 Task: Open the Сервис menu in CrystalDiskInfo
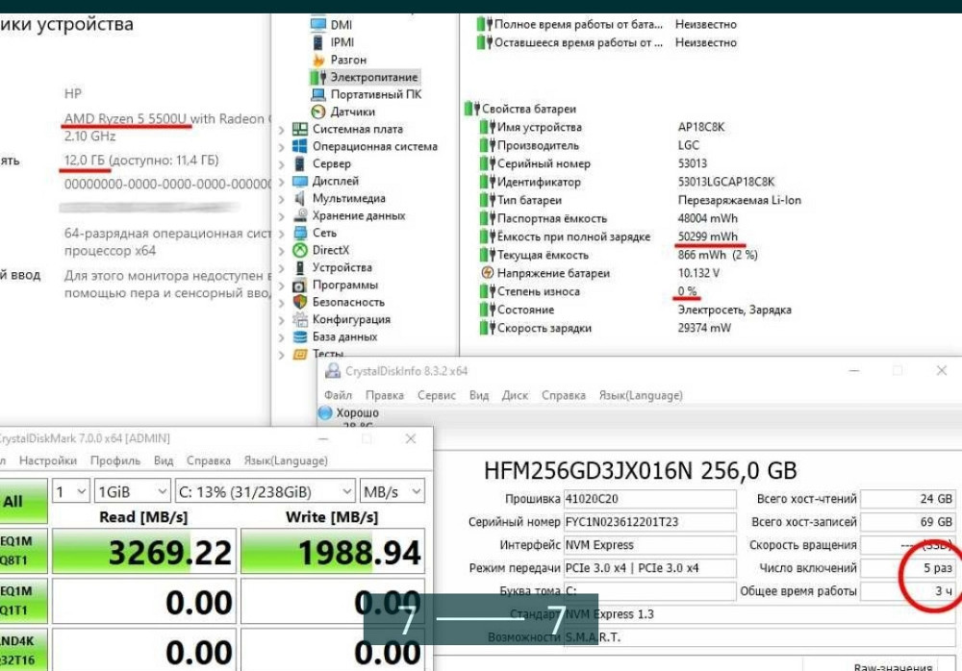[437, 395]
